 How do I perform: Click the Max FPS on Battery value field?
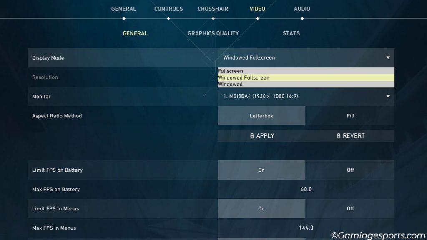point(306,189)
